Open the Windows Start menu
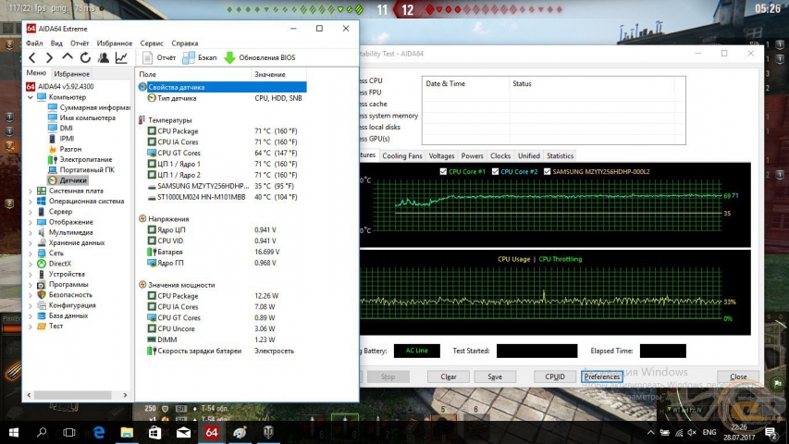 click(14, 432)
